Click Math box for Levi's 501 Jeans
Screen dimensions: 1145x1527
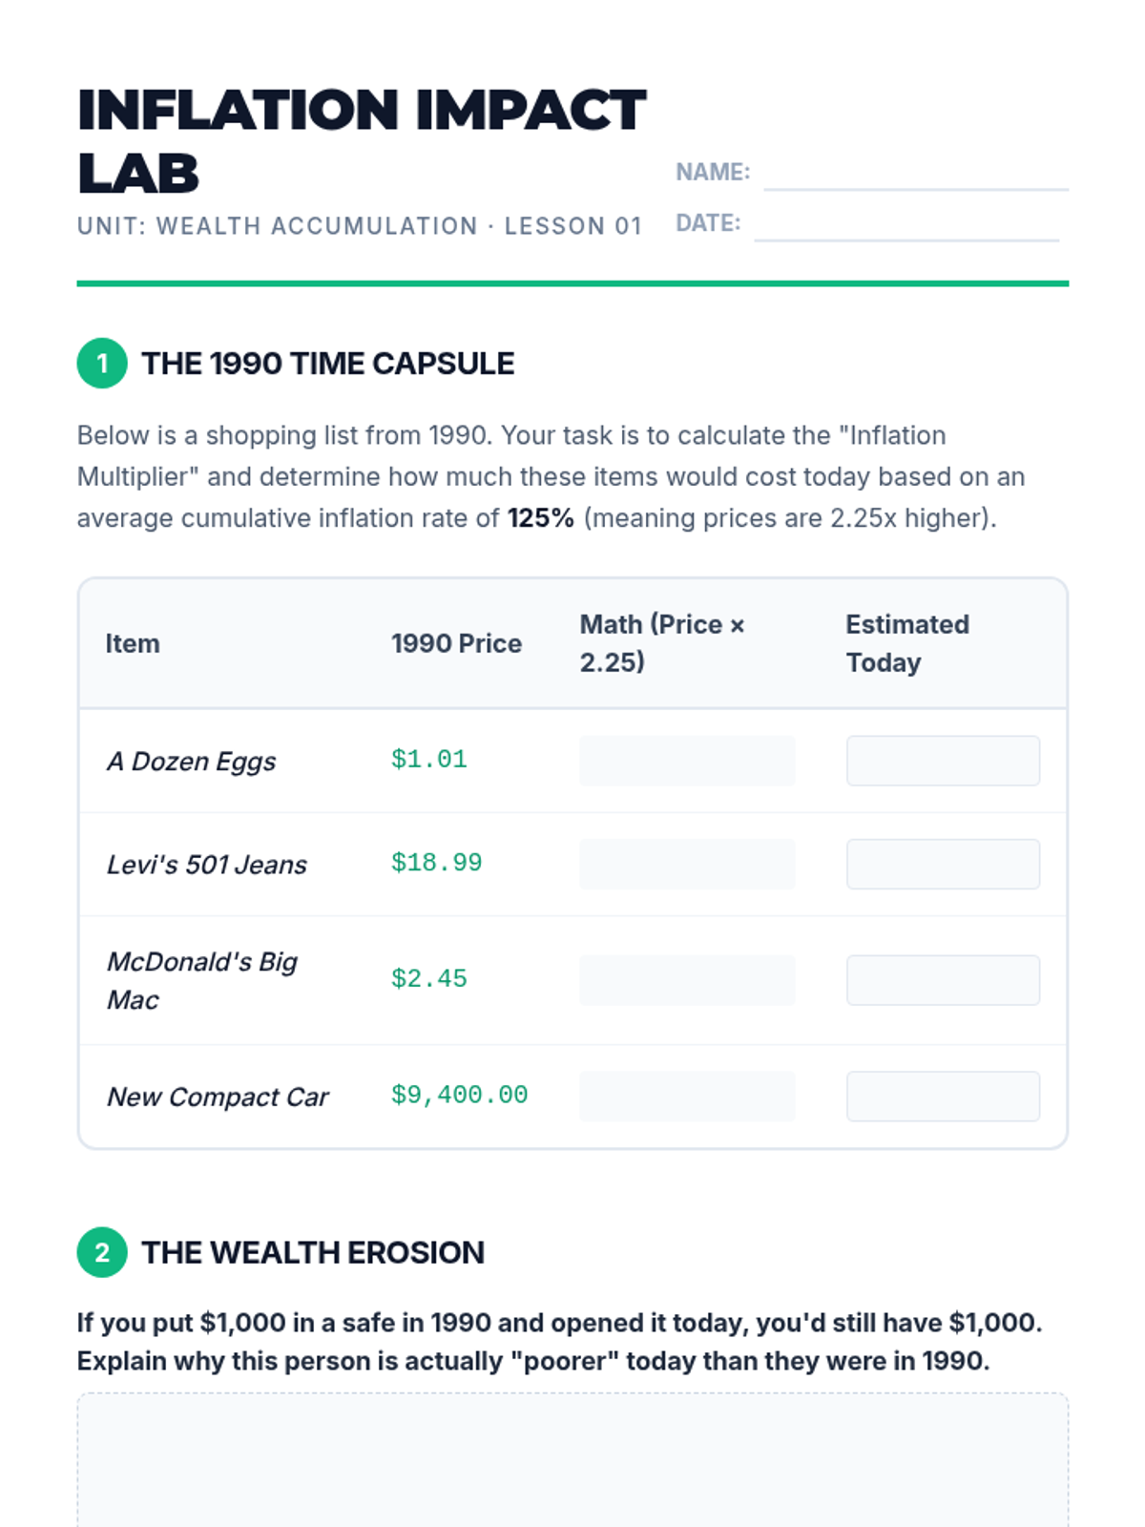(x=687, y=864)
